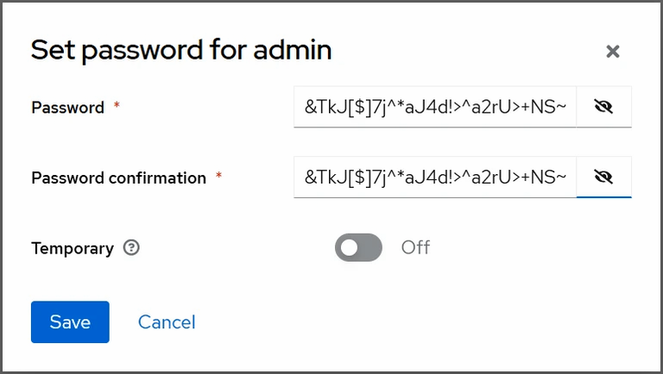Cancel setting the password

(x=167, y=322)
